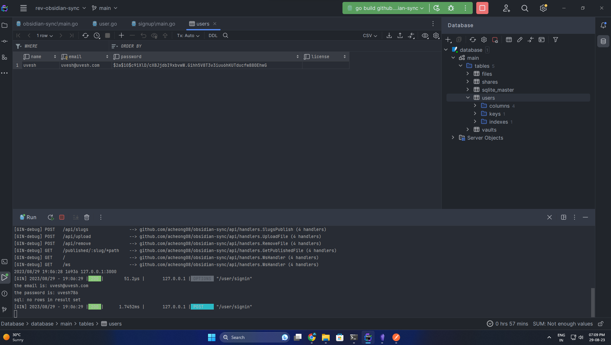611x345 pixels.
Task: Collapse the users table node
Action: (468, 97)
